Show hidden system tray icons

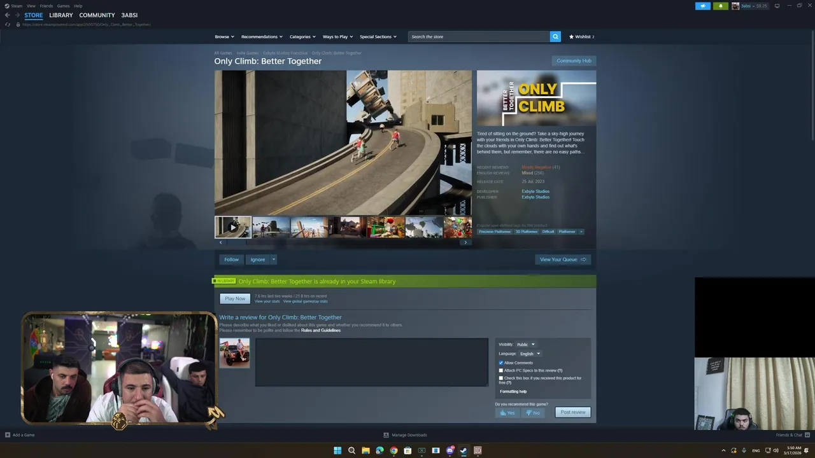(x=723, y=450)
